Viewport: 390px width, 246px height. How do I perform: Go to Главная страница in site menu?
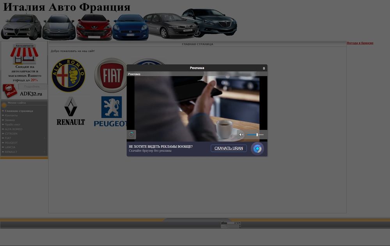(x=19, y=111)
